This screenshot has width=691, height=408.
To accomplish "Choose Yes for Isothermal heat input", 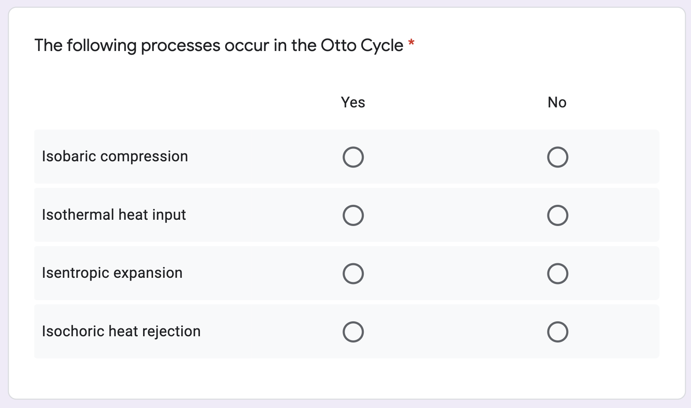I will coord(353,216).
